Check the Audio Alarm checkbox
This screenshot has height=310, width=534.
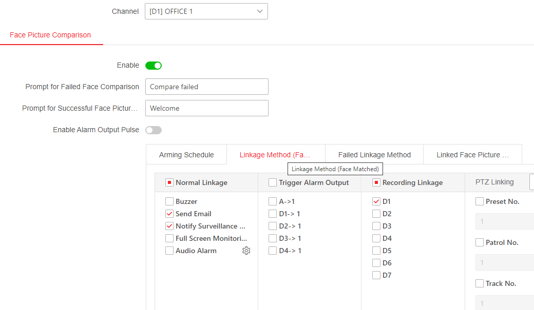(x=169, y=251)
